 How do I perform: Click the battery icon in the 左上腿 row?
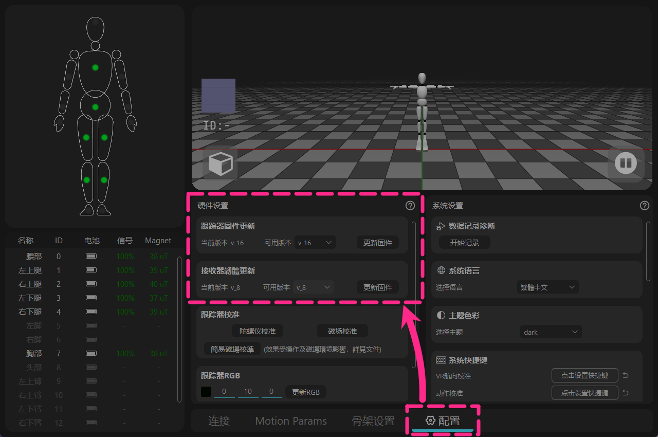92,270
